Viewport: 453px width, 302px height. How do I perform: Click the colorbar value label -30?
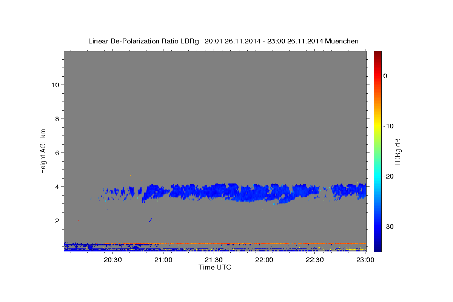tap(388, 226)
